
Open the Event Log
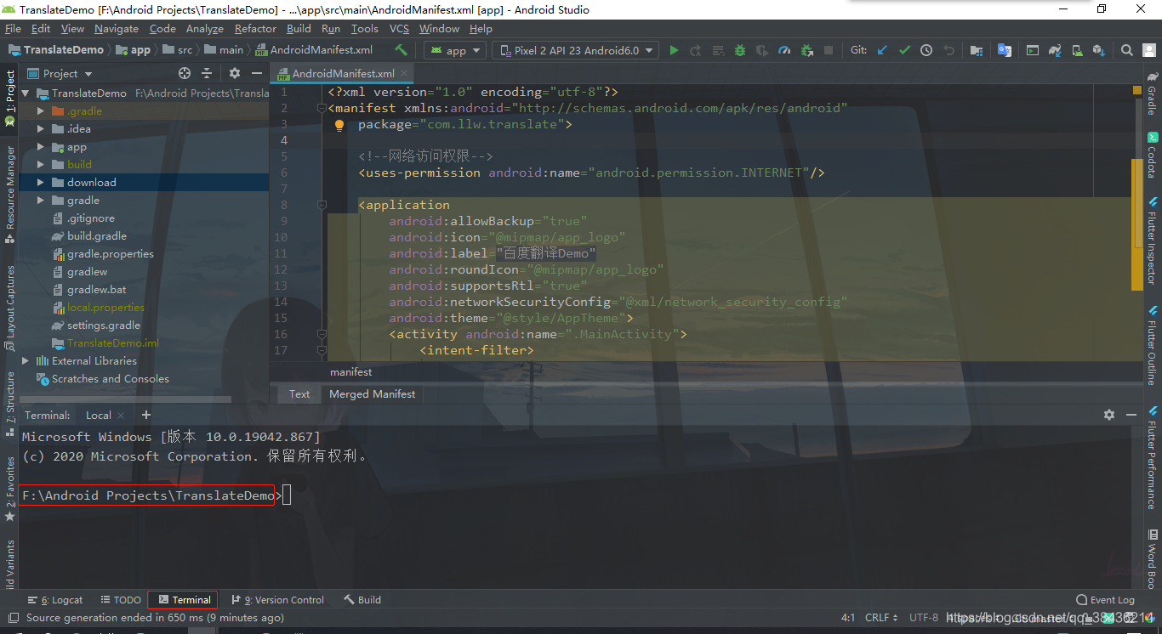point(1105,599)
